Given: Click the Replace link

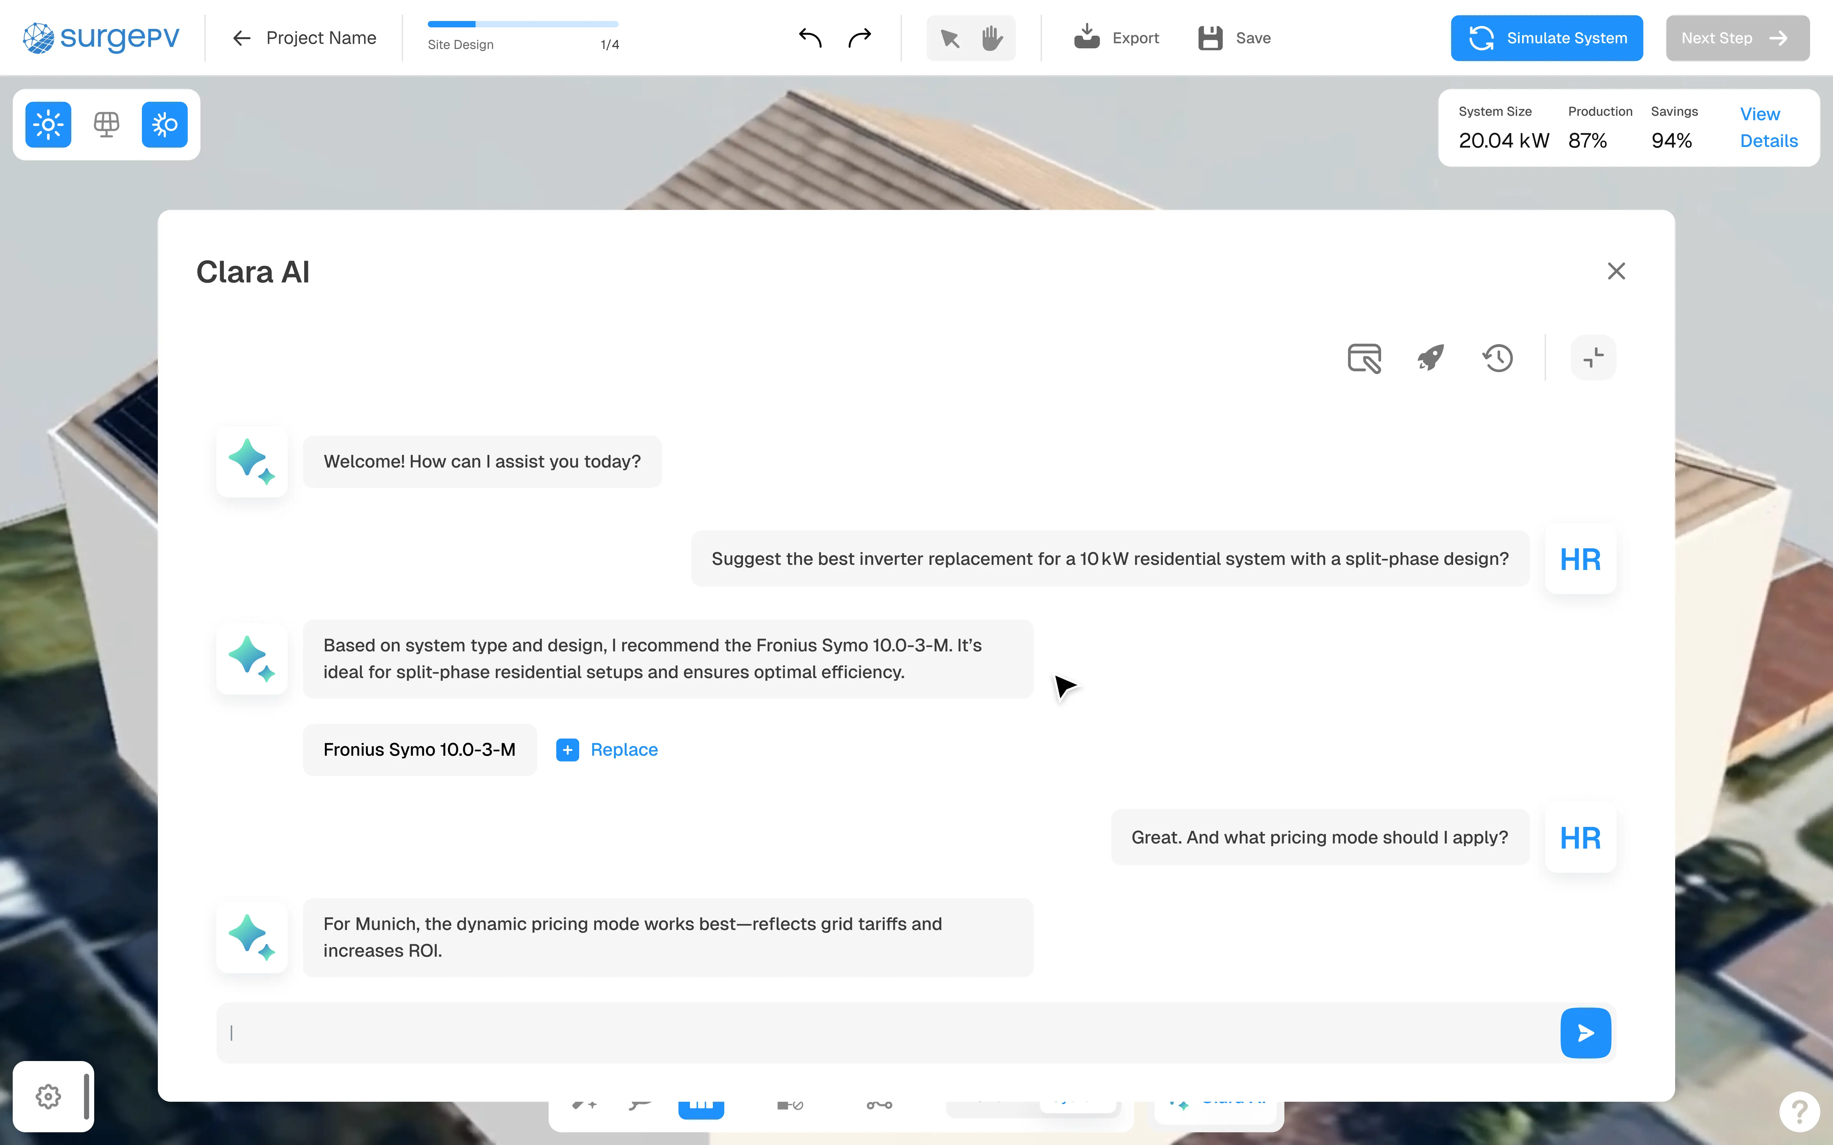Looking at the screenshot, I should [624, 750].
